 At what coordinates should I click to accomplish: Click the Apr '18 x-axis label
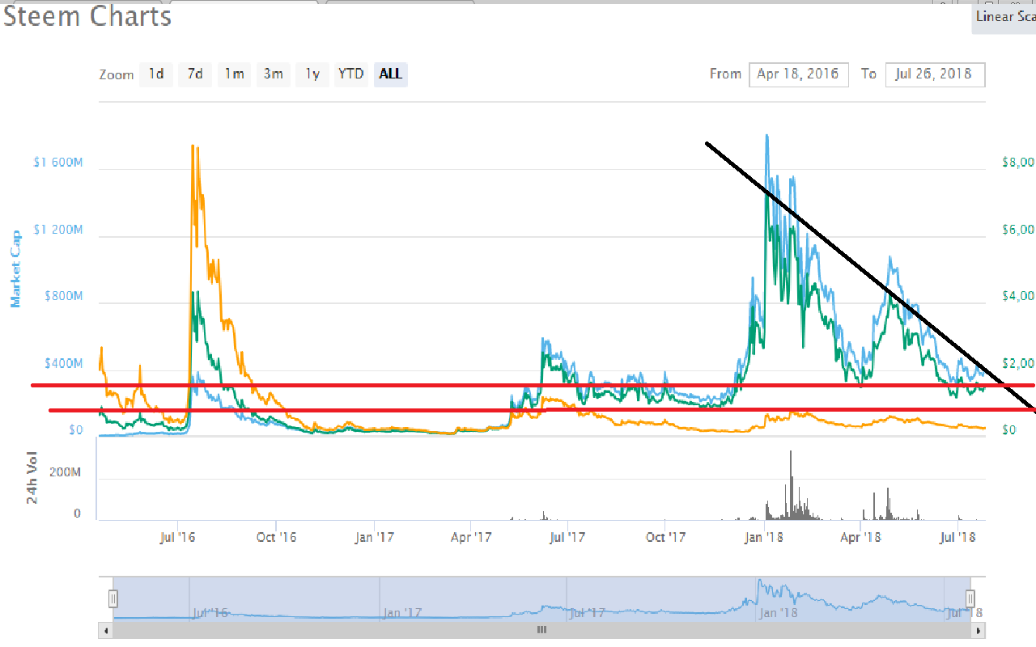pos(860,536)
